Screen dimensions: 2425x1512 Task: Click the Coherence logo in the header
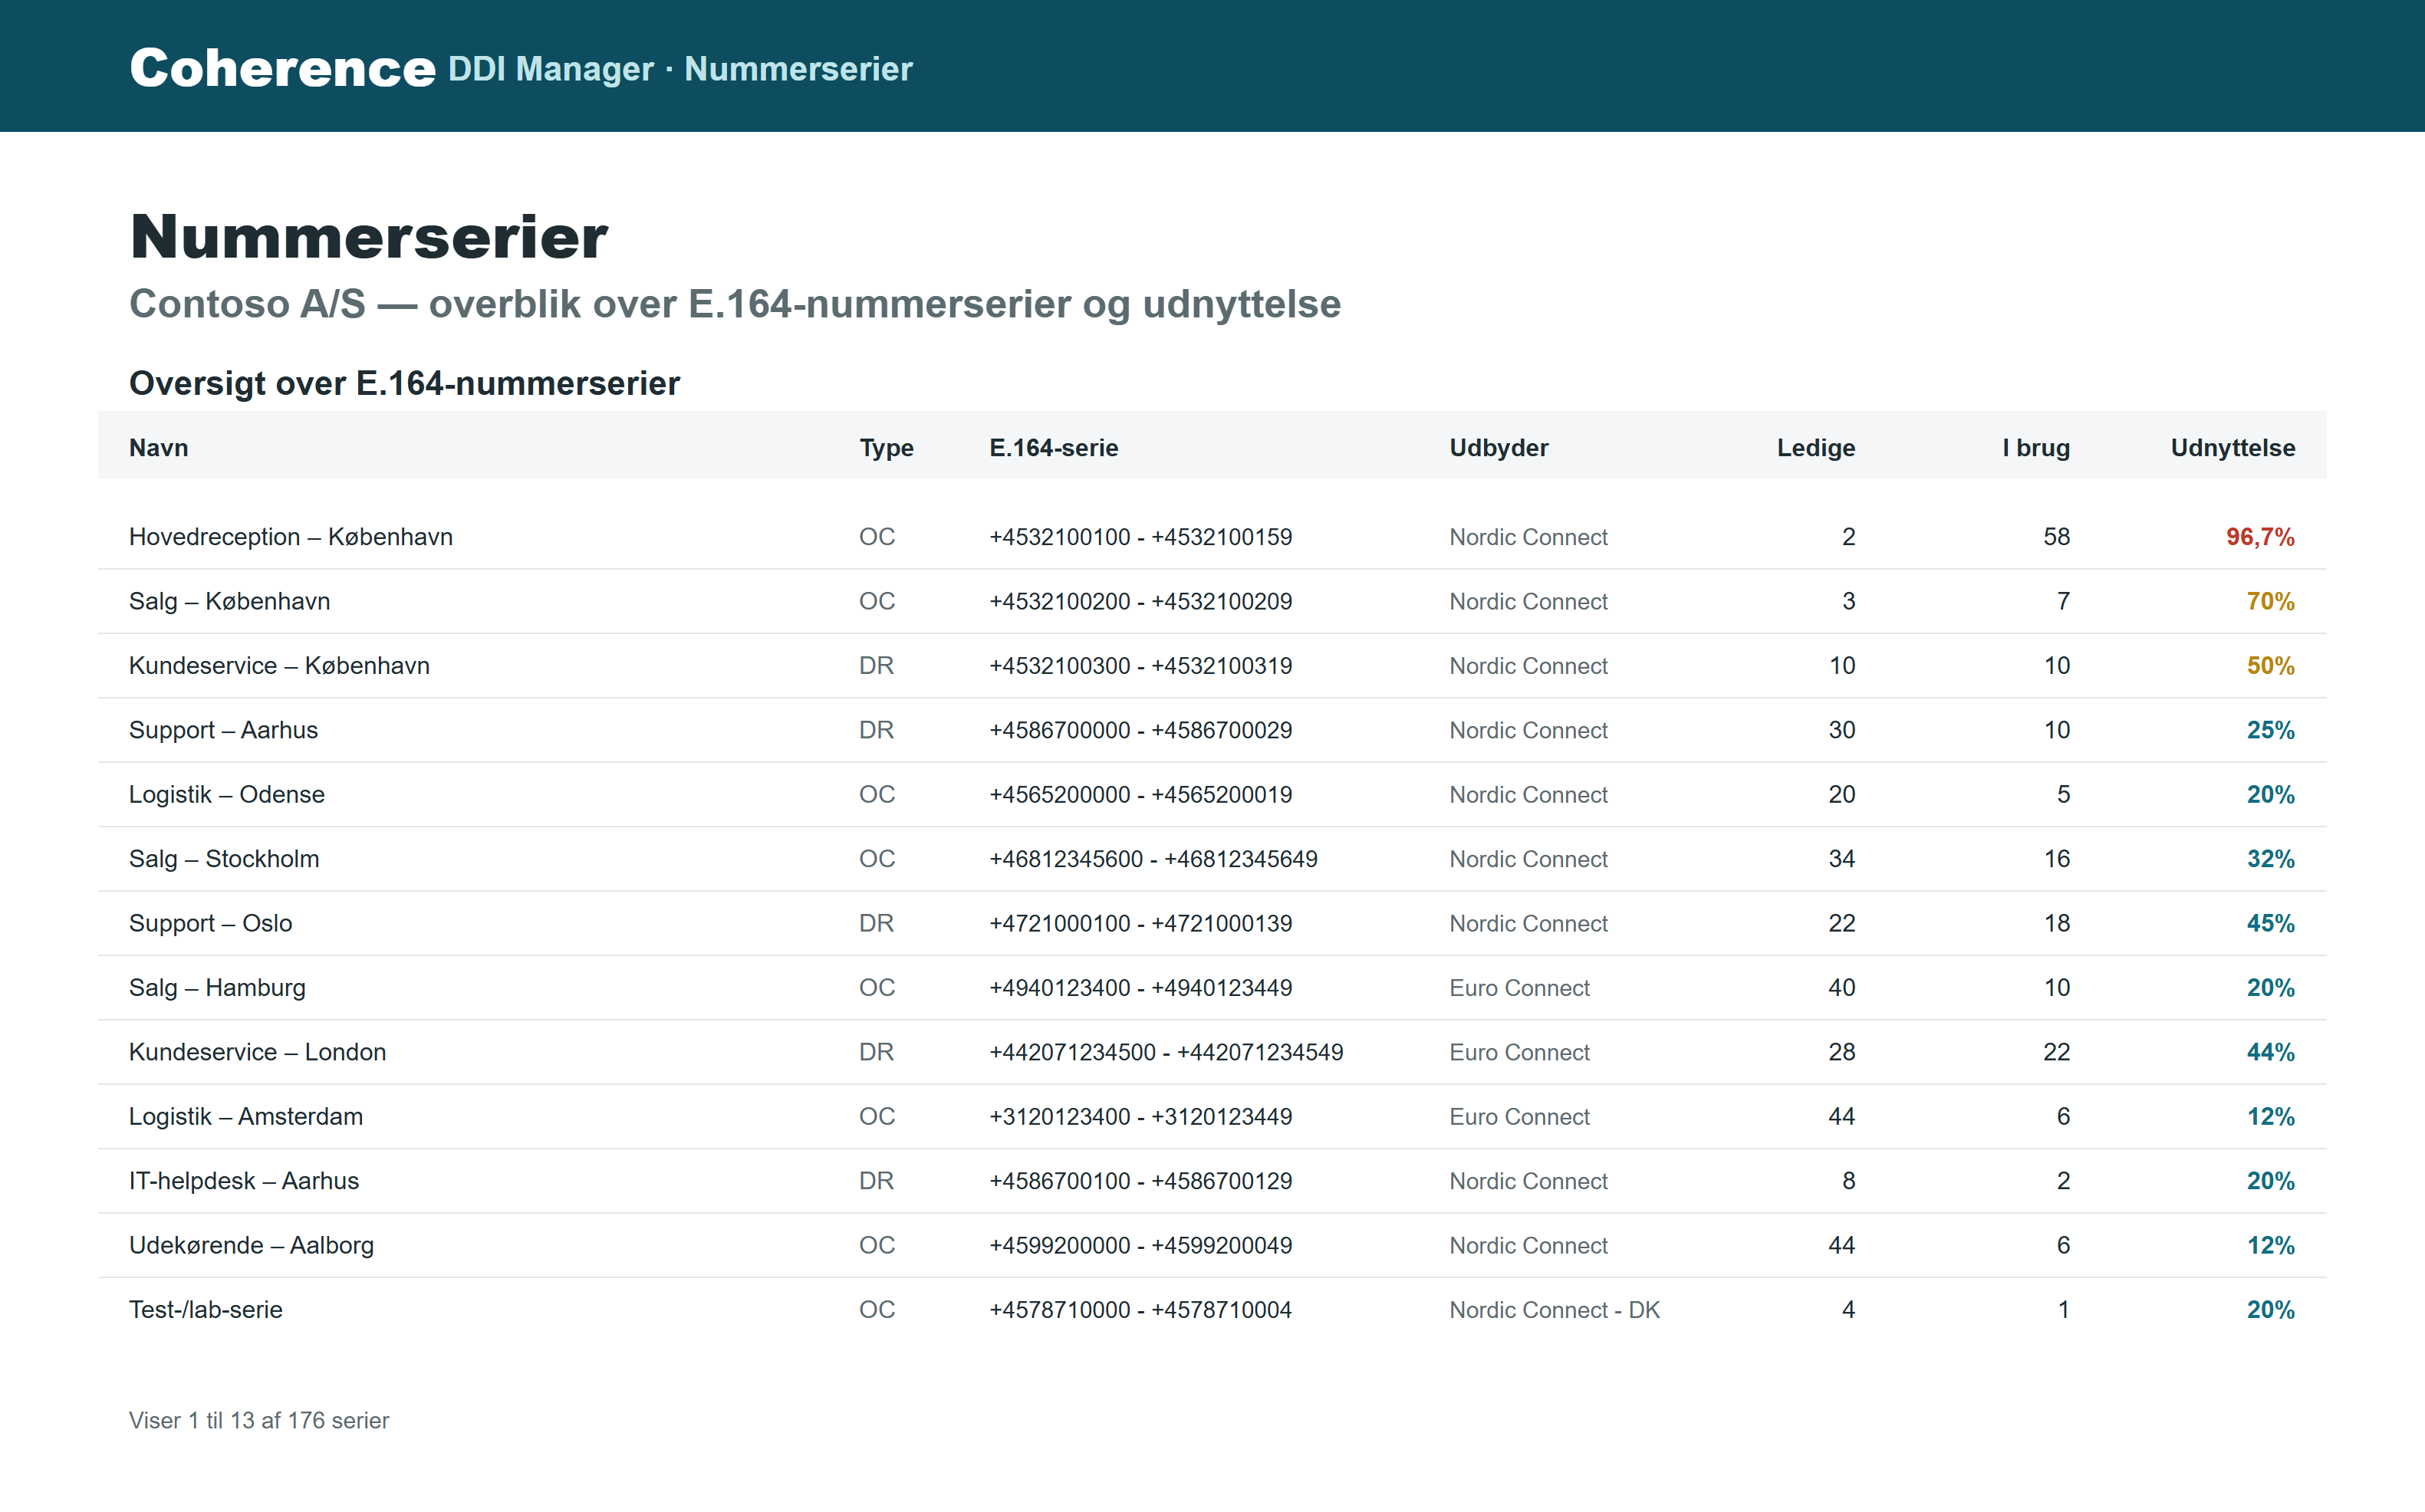coord(282,68)
